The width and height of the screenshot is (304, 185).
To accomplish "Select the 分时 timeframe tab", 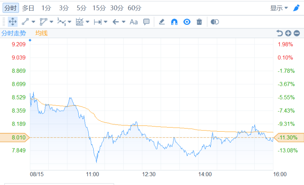I will [x=11, y=8].
